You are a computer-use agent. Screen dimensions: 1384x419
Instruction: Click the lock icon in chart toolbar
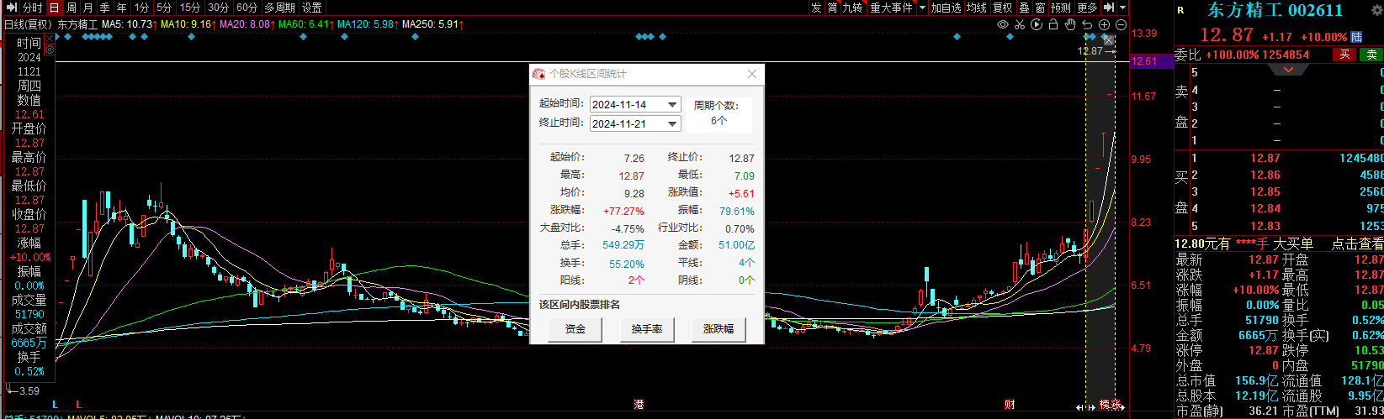pos(1053,24)
